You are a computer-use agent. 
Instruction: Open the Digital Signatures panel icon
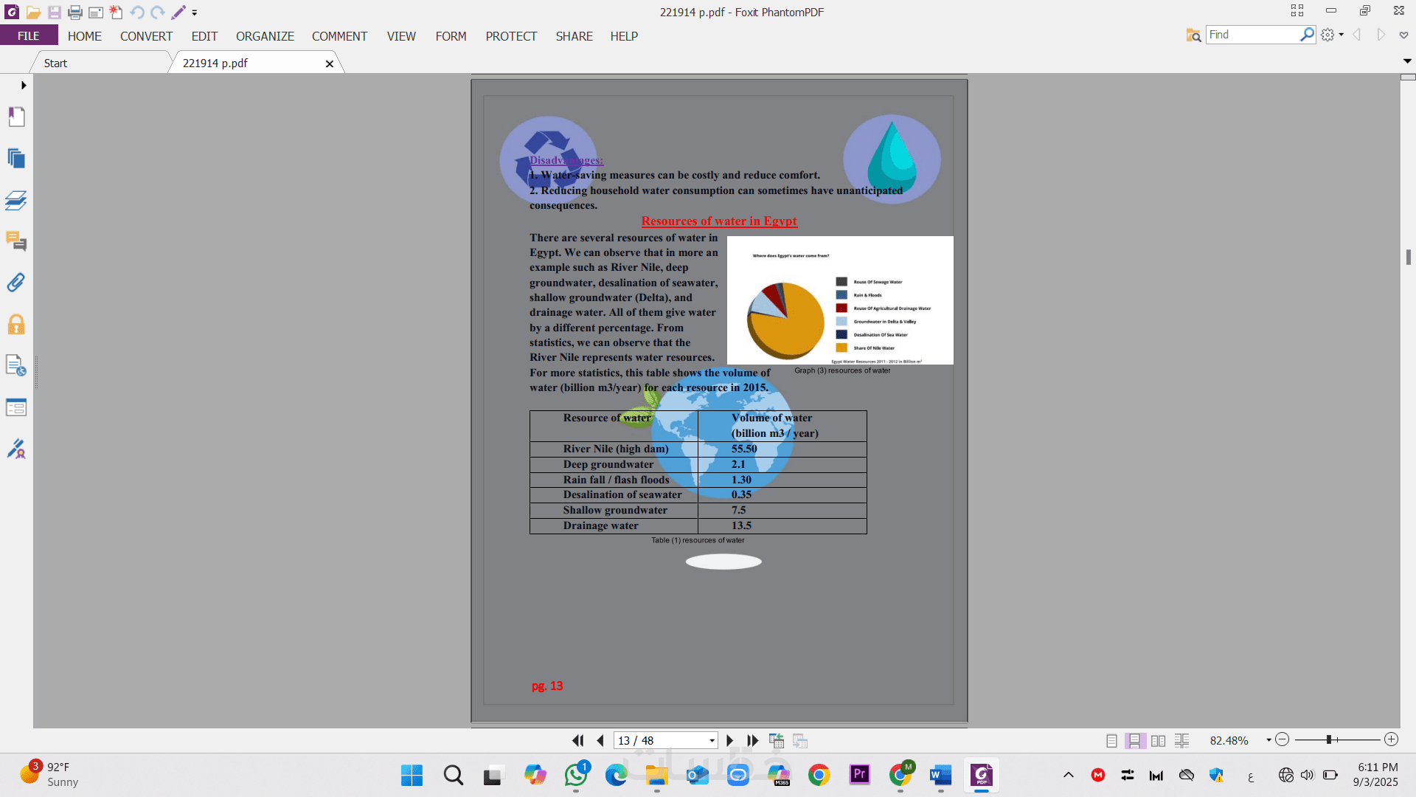16,449
